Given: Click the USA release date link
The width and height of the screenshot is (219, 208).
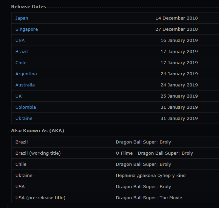Looking at the screenshot, I should tap(20, 40).
